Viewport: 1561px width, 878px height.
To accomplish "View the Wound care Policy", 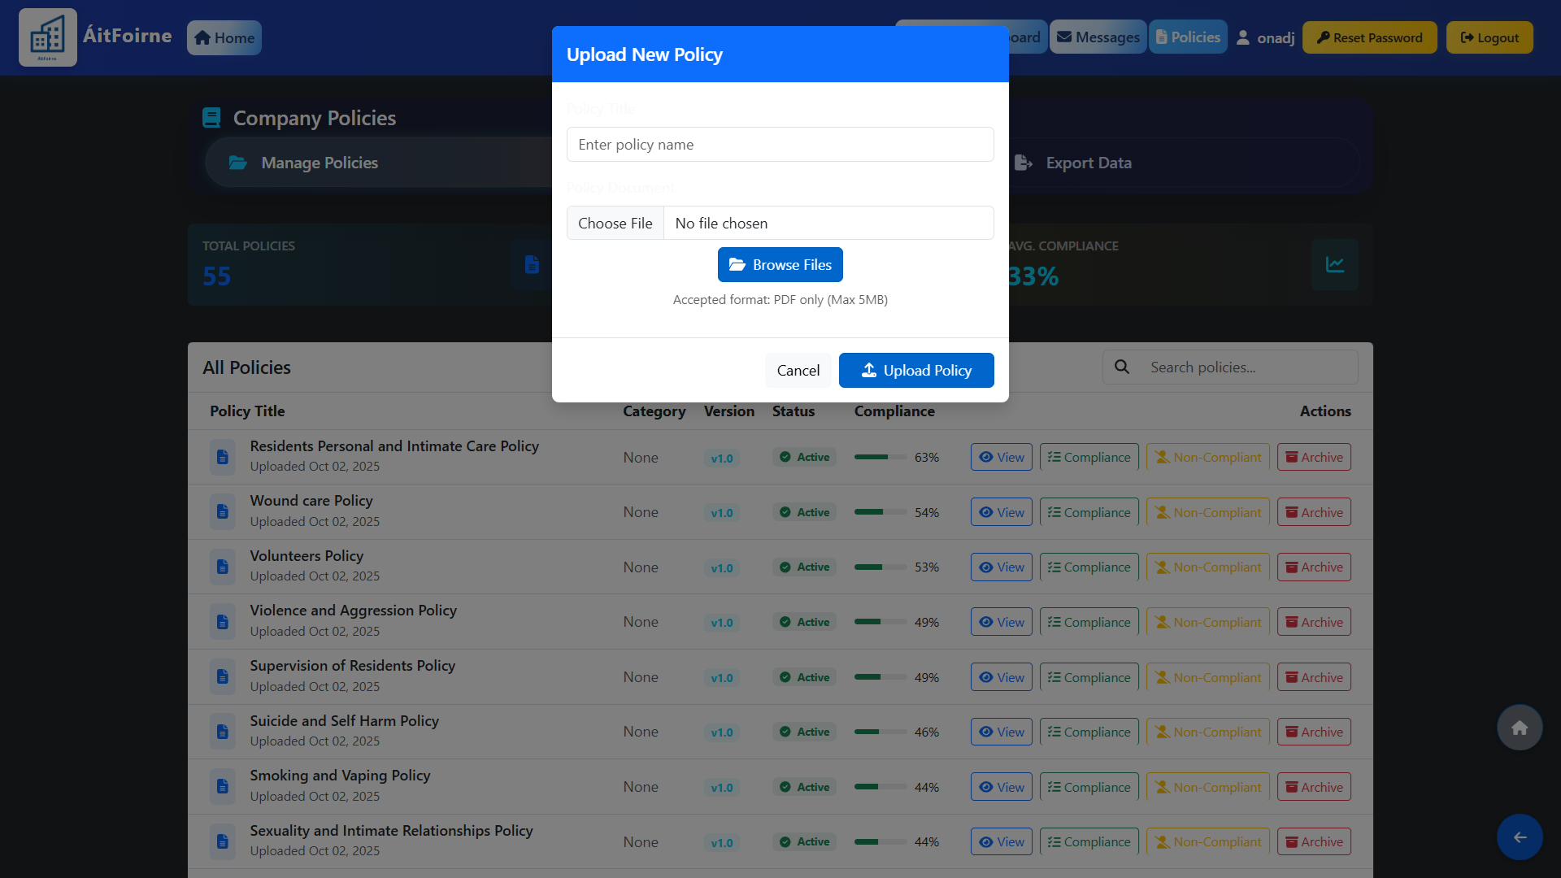I will tap(1001, 512).
